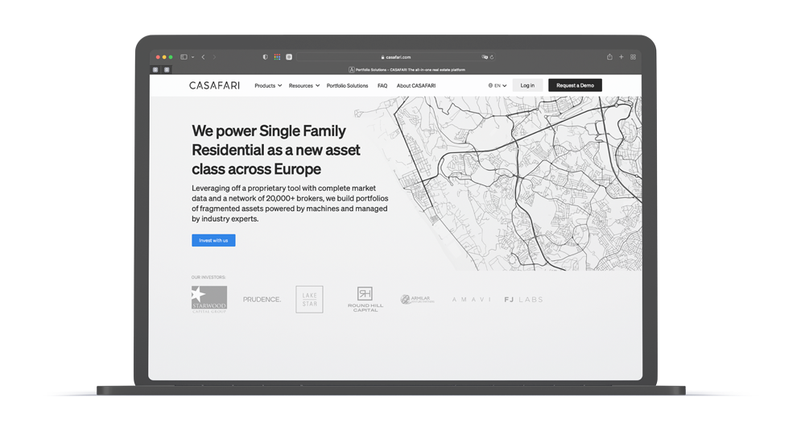Click the privacy shield icon

click(x=265, y=57)
